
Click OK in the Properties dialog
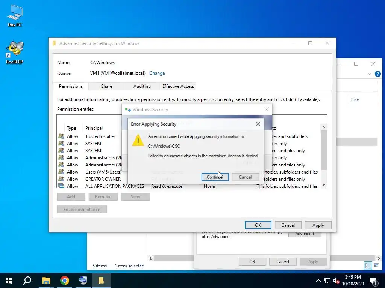pos(252,261)
